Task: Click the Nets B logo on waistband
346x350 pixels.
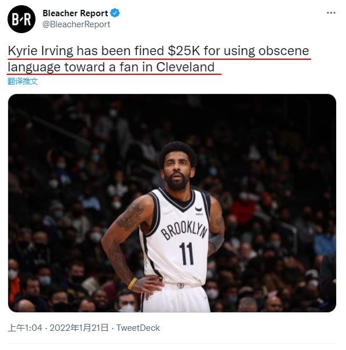Action: click(180, 285)
